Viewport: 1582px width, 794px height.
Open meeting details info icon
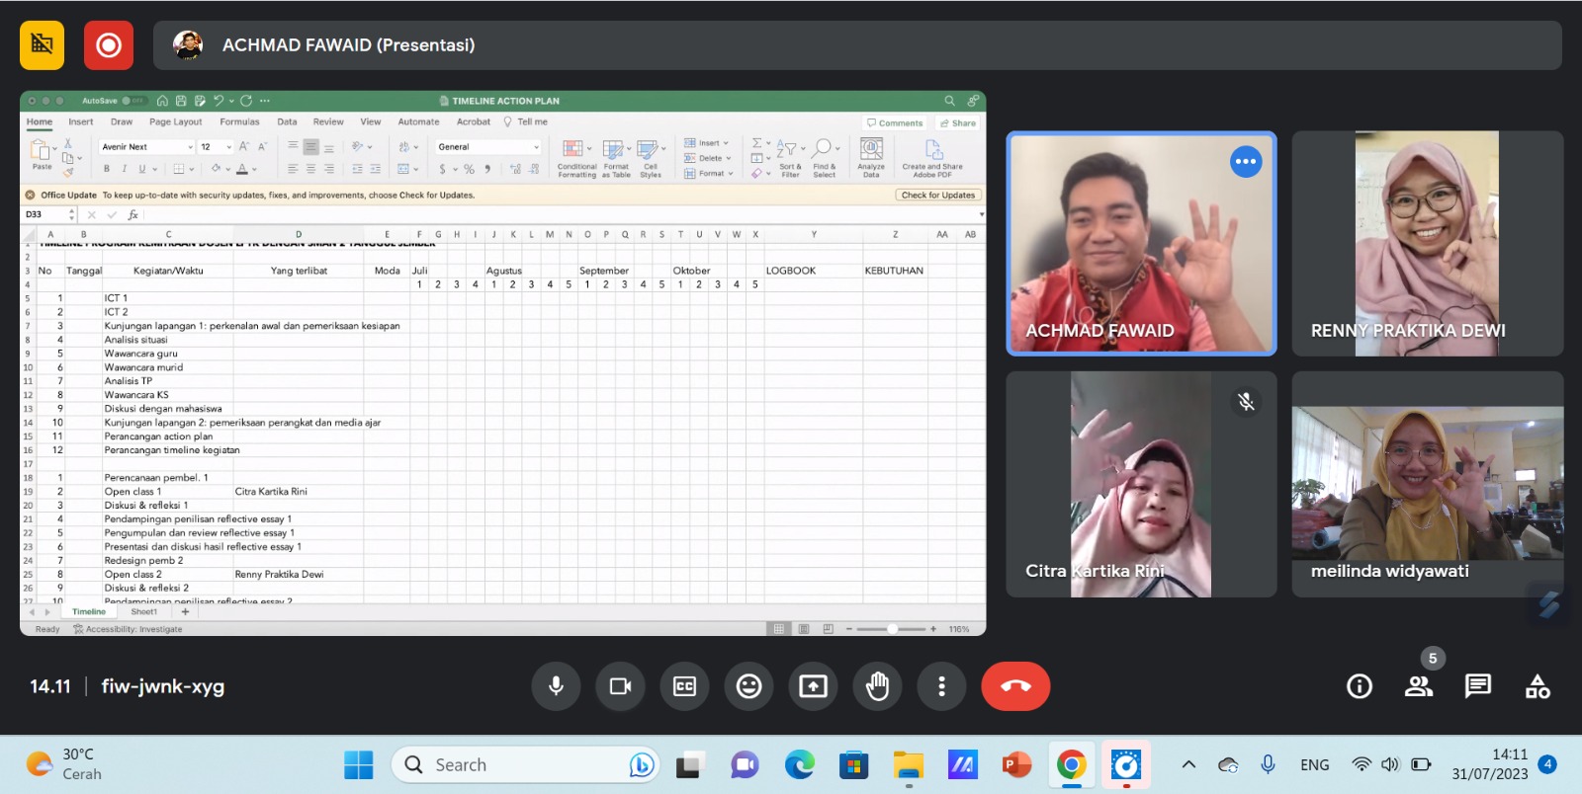click(x=1360, y=686)
